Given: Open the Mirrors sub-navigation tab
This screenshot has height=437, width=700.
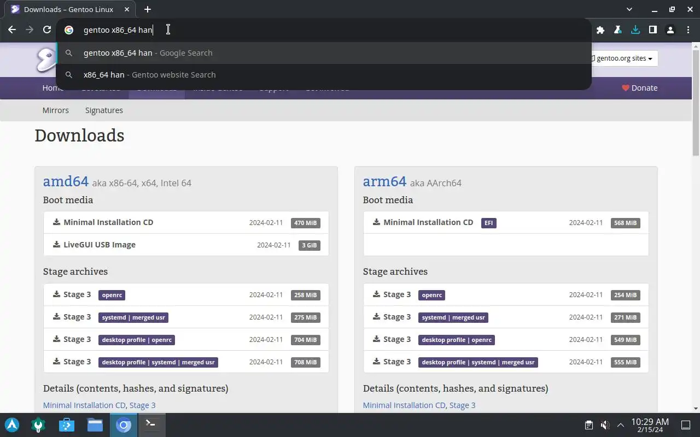Looking at the screenshot, I should tap(56, 110).
